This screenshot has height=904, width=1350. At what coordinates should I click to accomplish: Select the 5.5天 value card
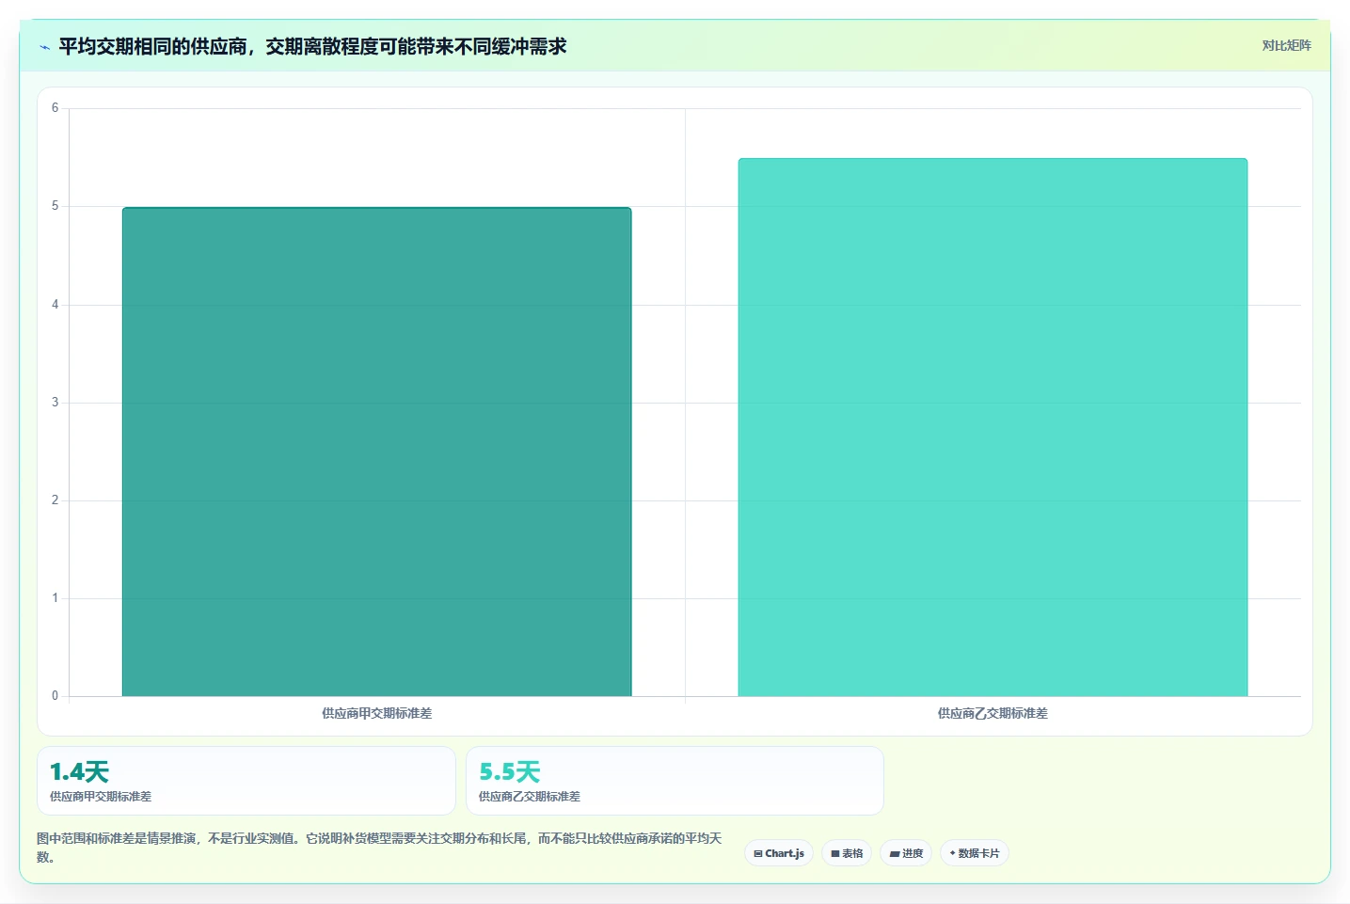tap(675, 781)
